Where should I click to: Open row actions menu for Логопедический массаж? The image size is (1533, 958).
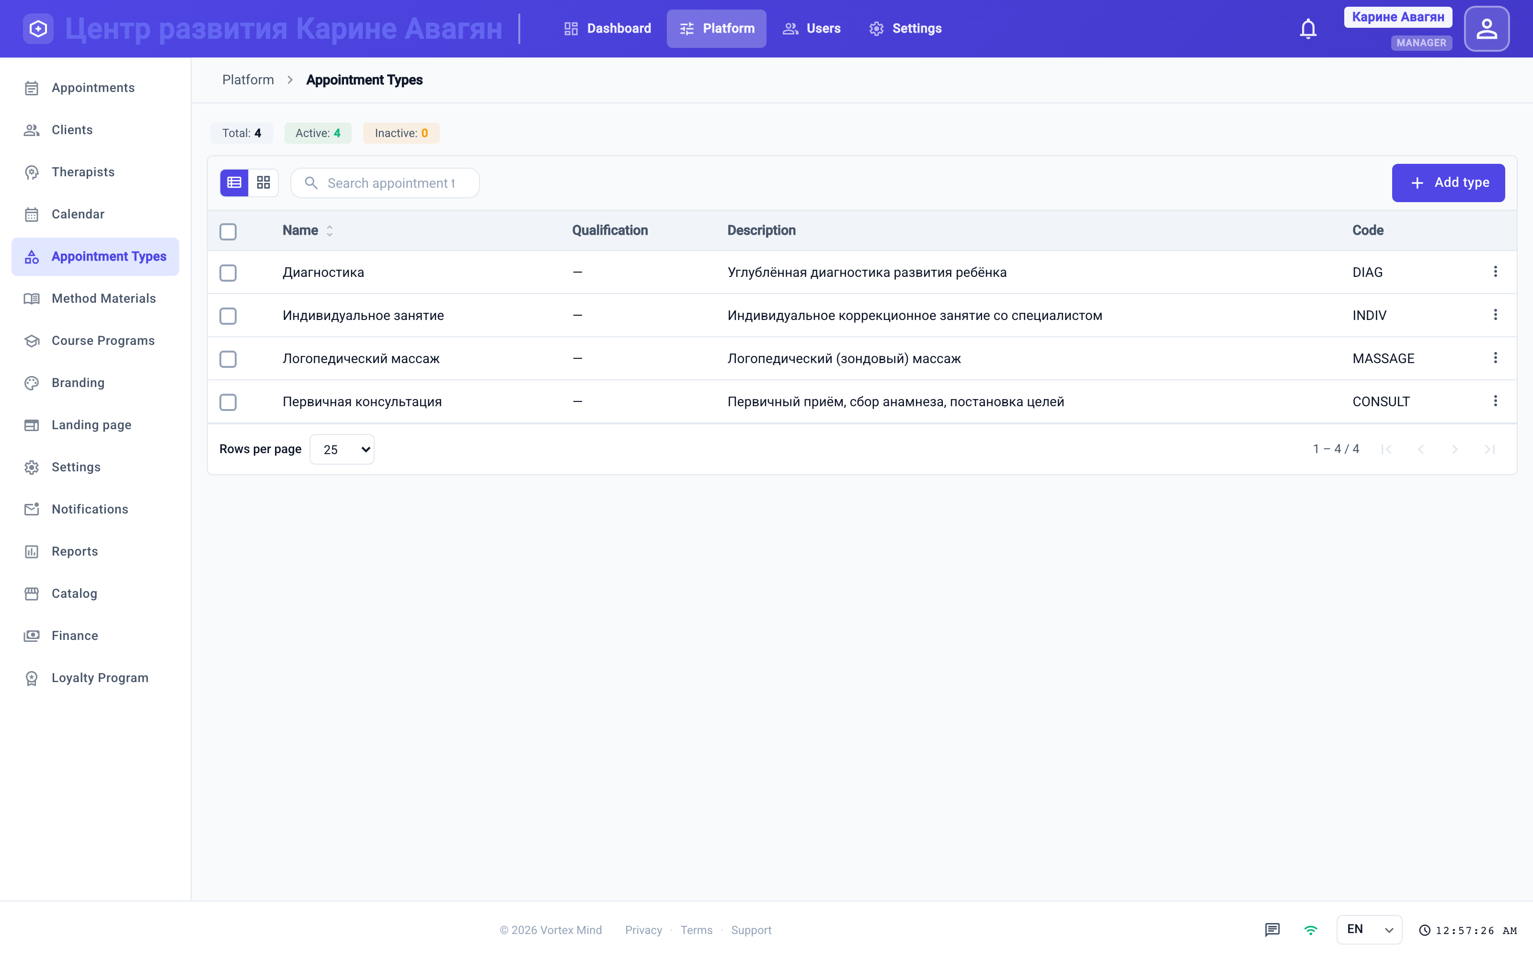tap(1495, 358)
